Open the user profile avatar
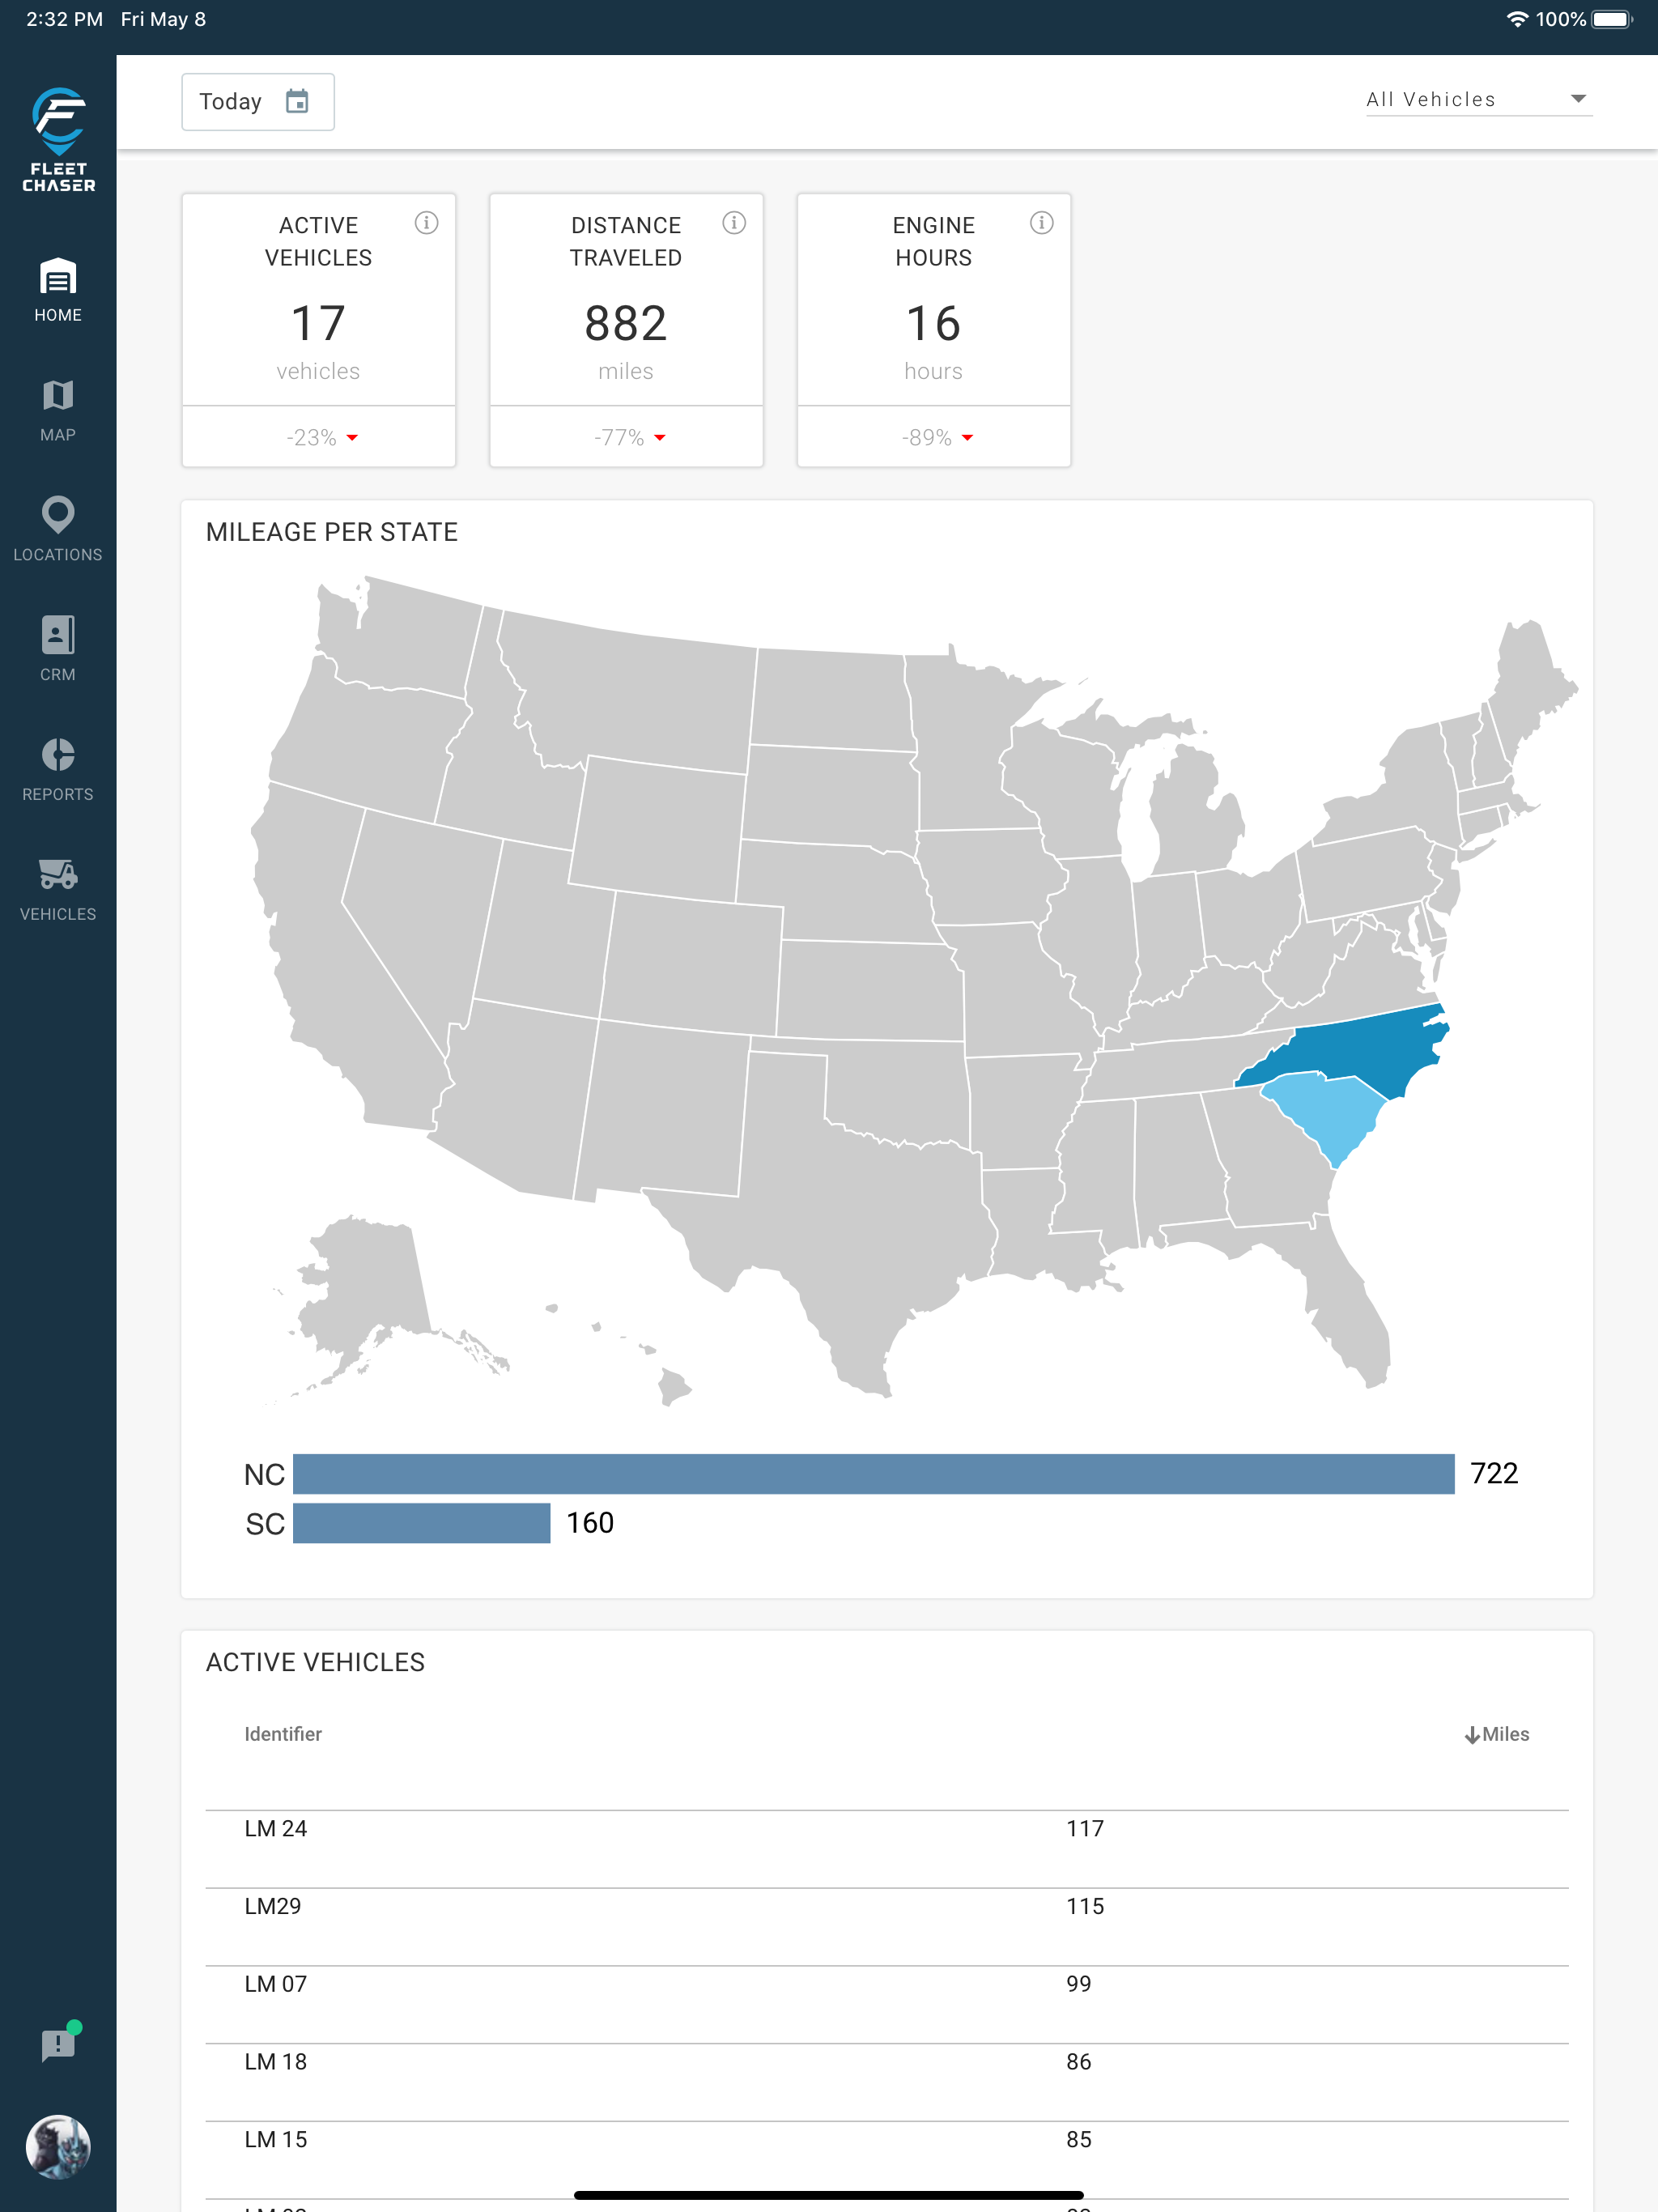The height and width of the screenshot is (2212, 1658). point(58,2146)
